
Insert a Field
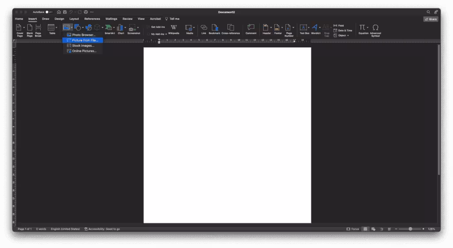[339, 26]
